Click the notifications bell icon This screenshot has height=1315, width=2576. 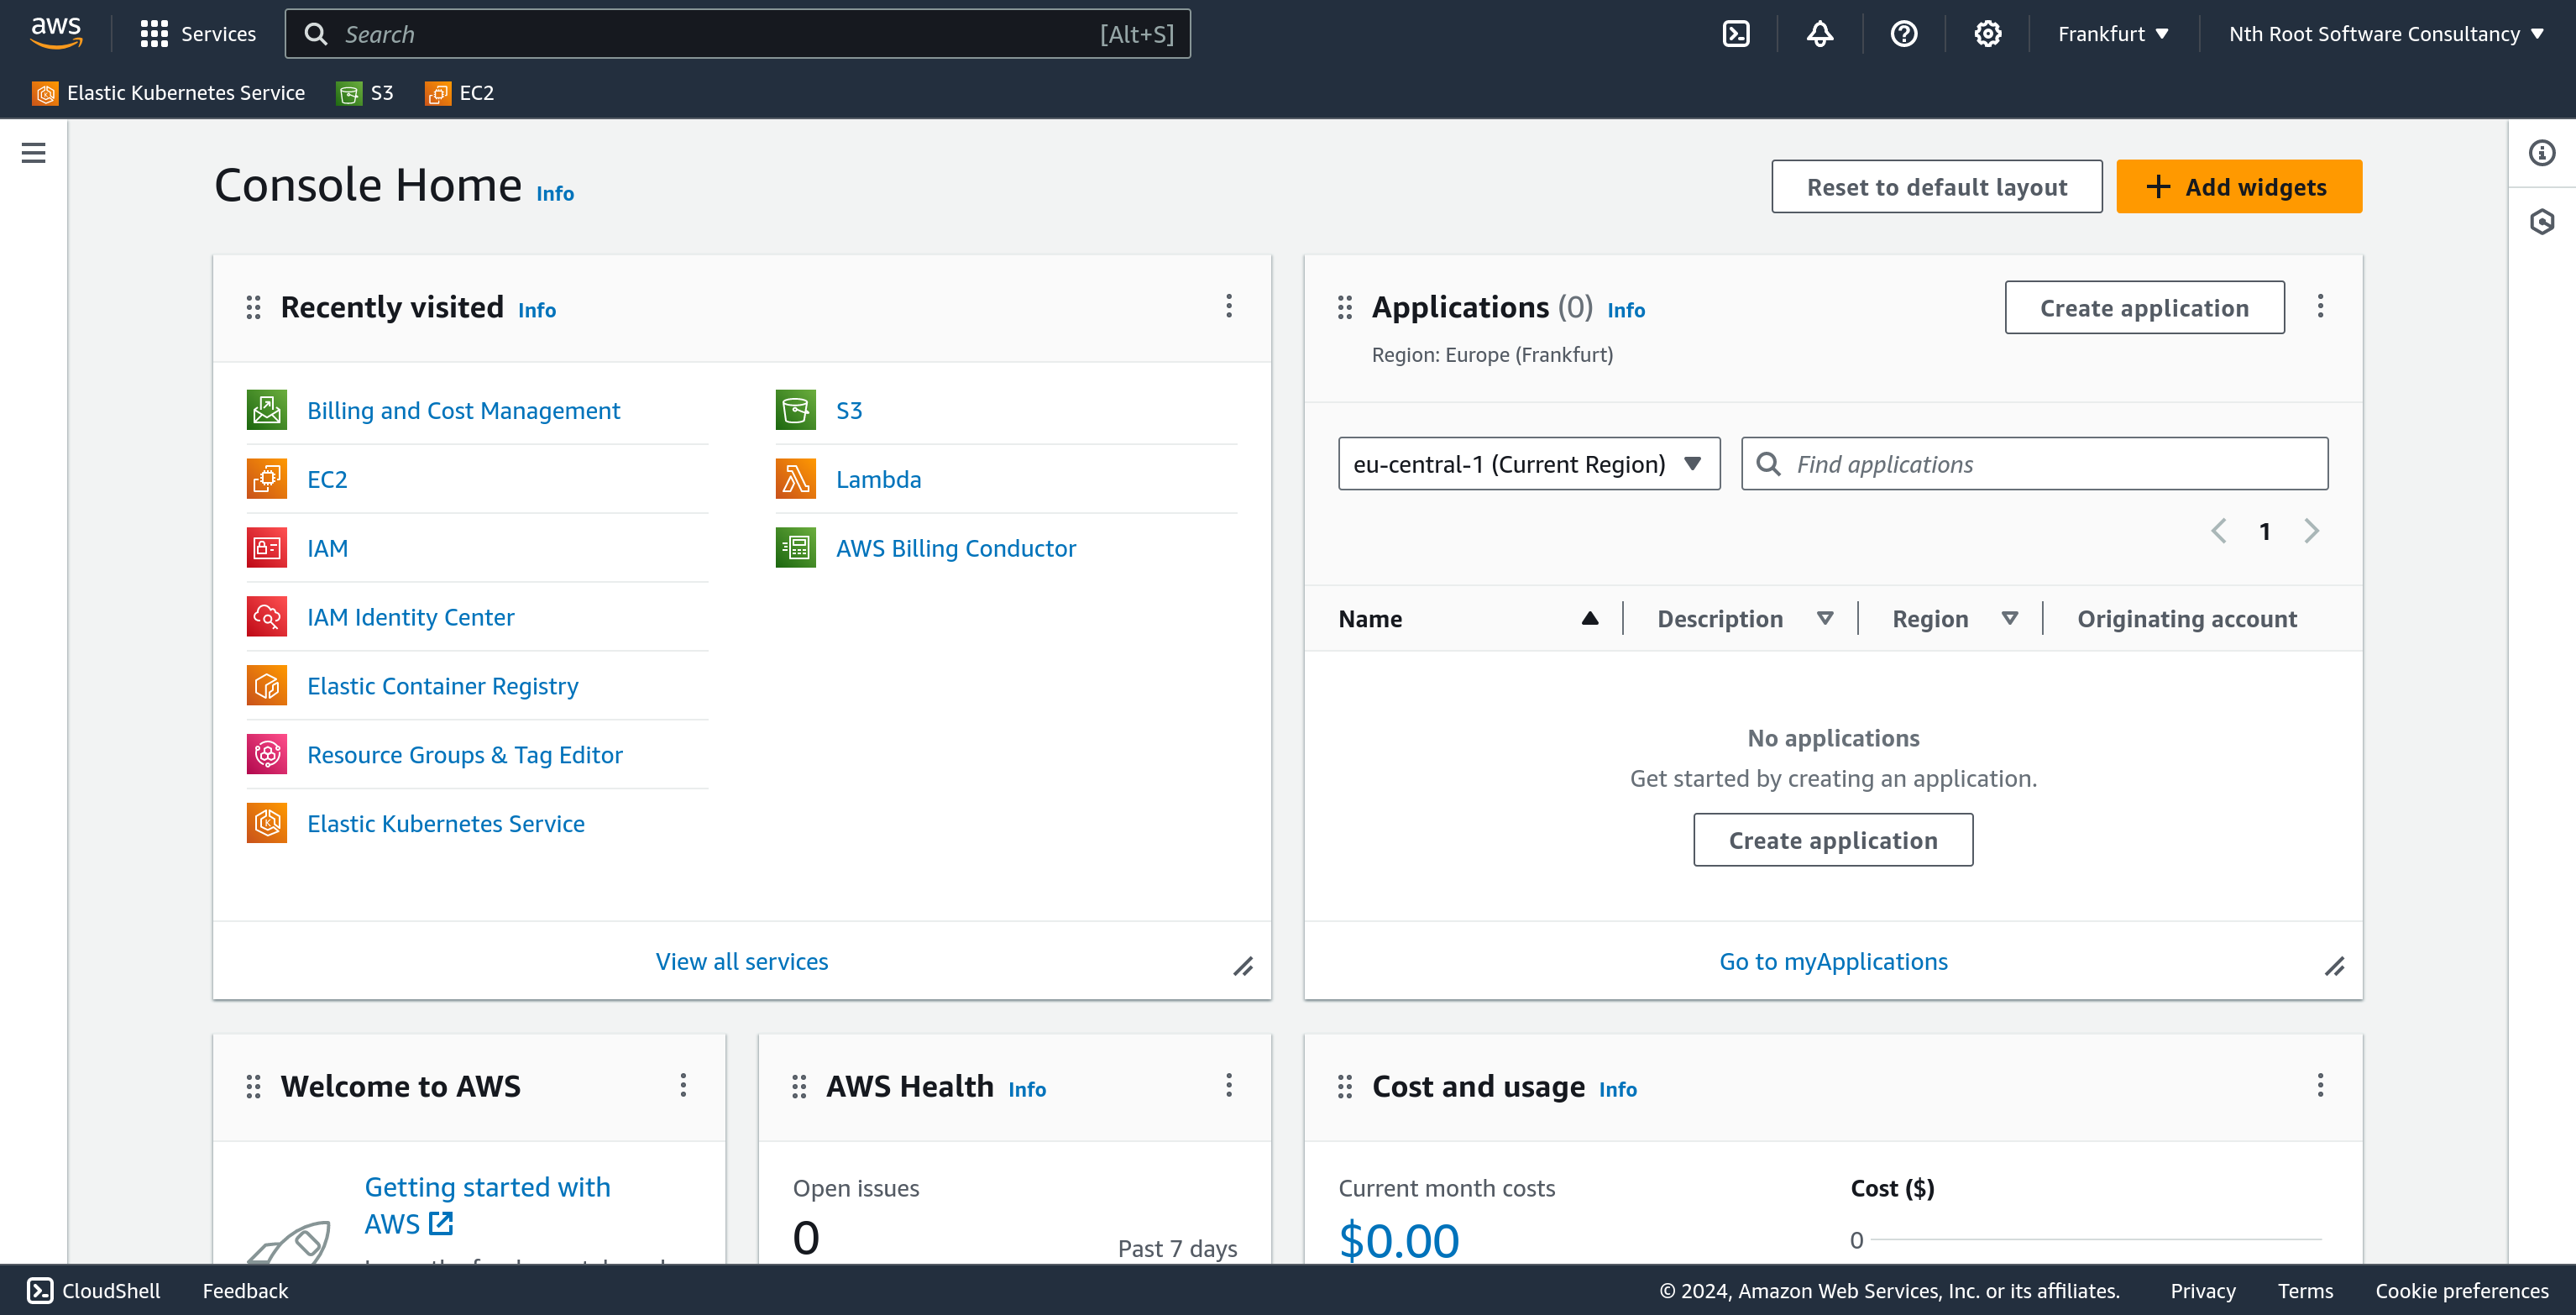[1819, 32]
